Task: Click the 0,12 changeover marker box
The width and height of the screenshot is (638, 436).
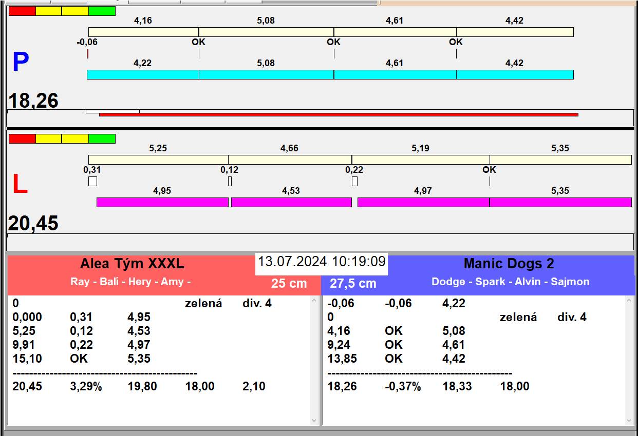Action: 230,181
